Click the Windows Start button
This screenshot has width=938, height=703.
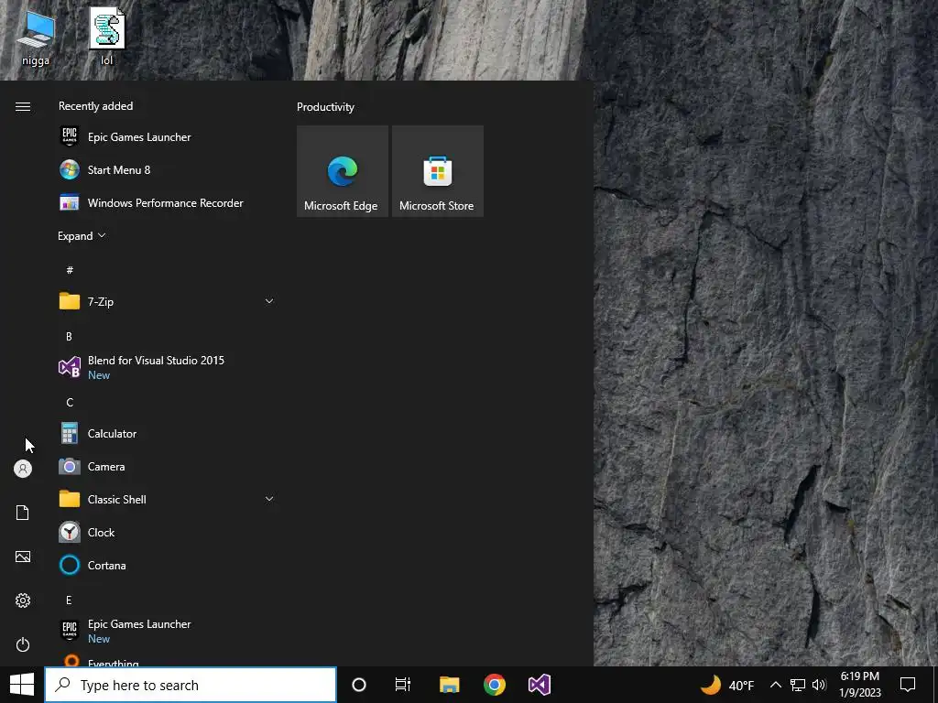(22, 685)
